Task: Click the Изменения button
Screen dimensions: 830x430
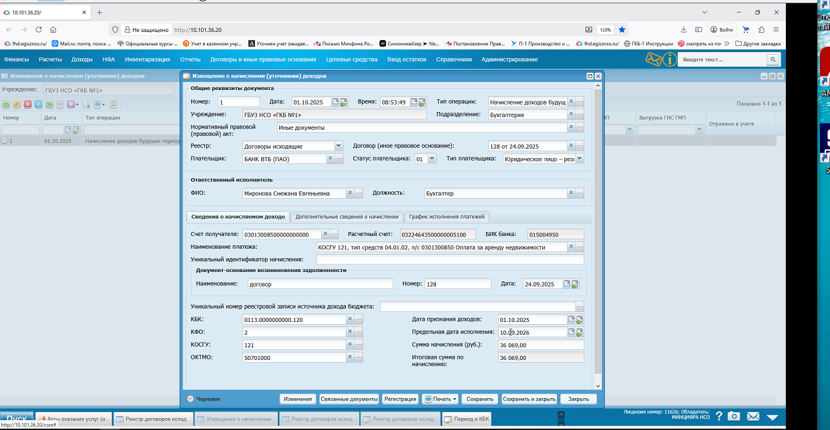Action: pyautogui.click(x=298, y=399)
